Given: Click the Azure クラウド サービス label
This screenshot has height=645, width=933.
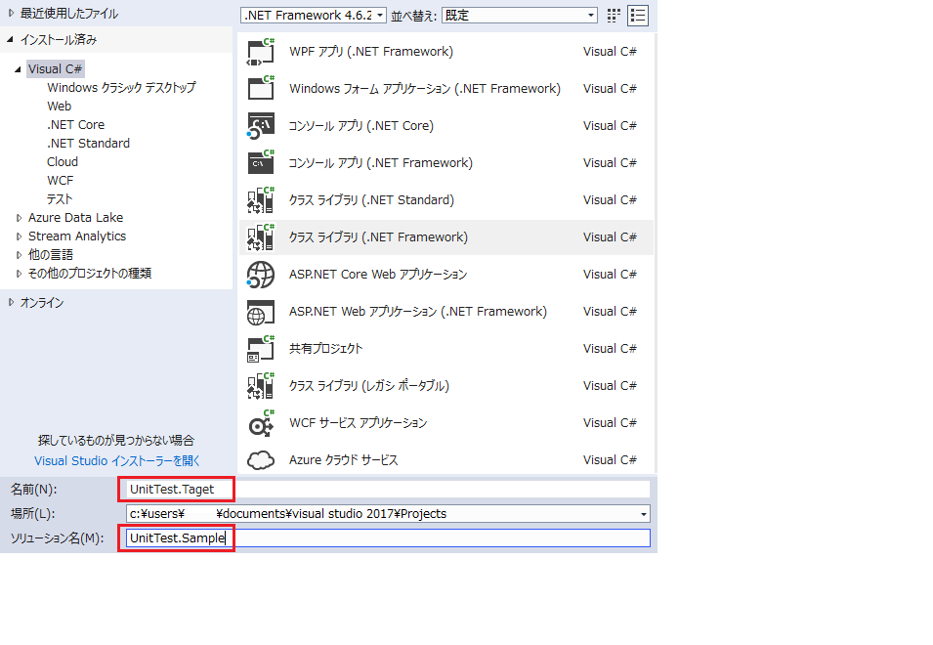Looking at the screenshot, I should click(343, 460).
